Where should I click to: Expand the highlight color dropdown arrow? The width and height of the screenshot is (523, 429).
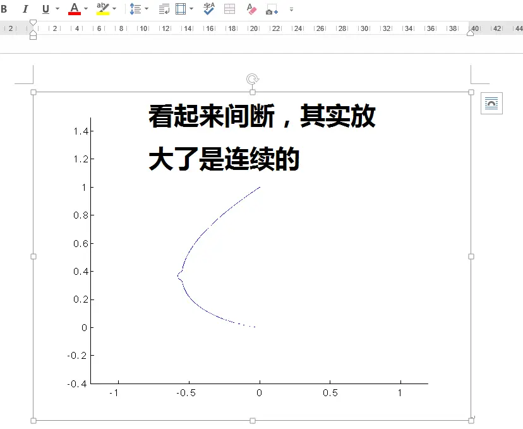tap(114, 9)
